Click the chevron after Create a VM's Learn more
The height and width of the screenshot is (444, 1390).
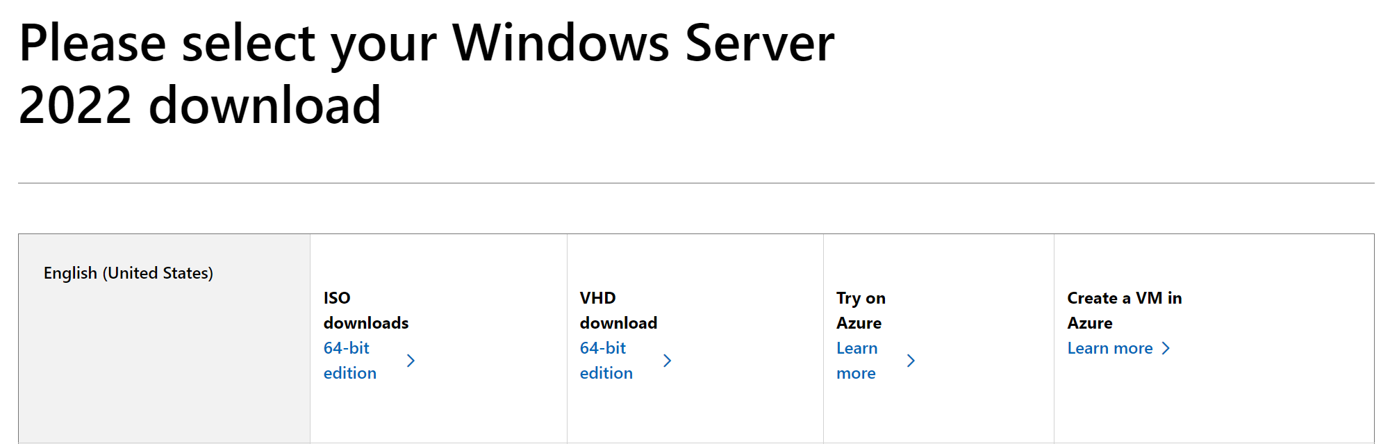(x=1166, y=348)
